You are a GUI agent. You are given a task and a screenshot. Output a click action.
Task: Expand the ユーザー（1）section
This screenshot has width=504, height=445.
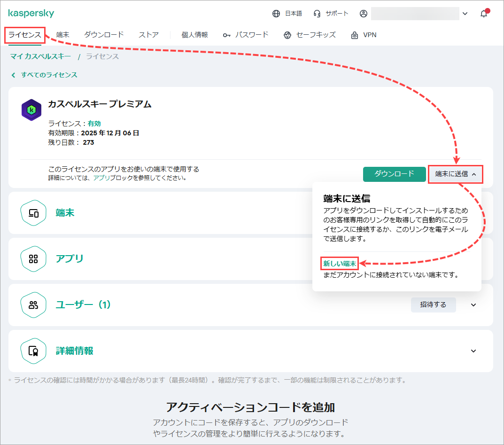(473, 305)
